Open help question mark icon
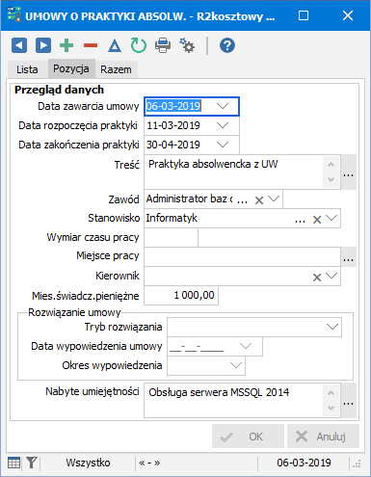The height and width of the screenshot is (477, 371). click(x=227, y=45)
